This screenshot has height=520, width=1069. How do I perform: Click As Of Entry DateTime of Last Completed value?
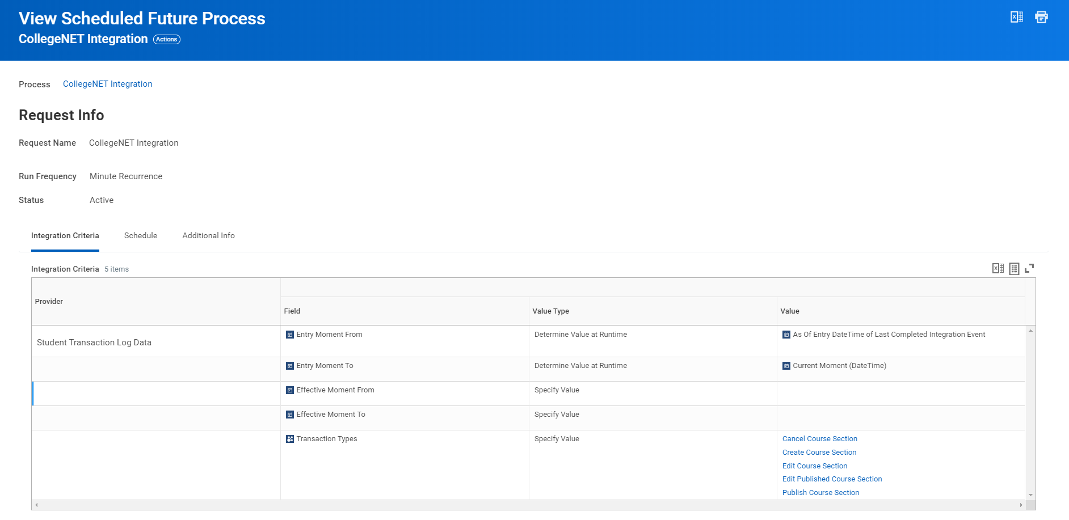pyautogui.click(x=889, y=335)
